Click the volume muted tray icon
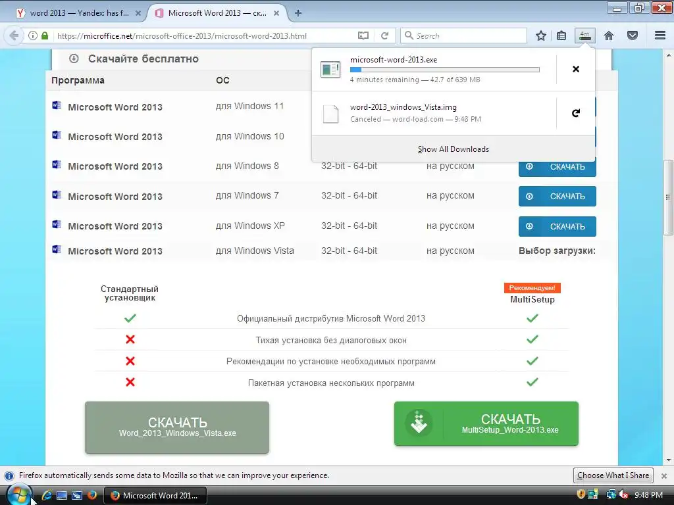The height and width of the screenshot is (505, 674). 623,494
